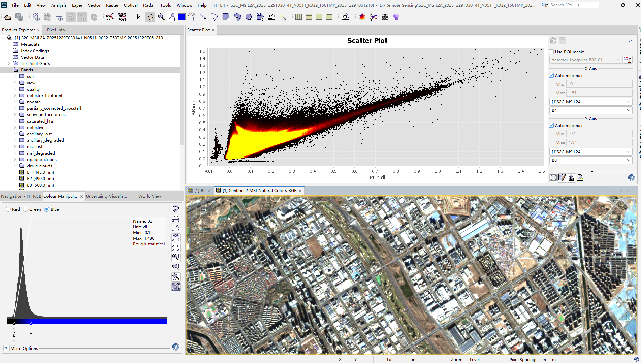Open the Y-Axis band dropdown showing B8

[591, 160]
